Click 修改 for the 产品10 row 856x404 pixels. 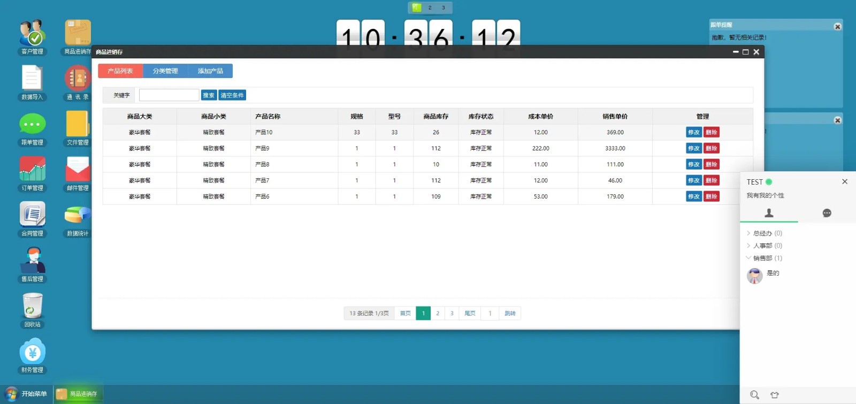[x=693, y=132]
